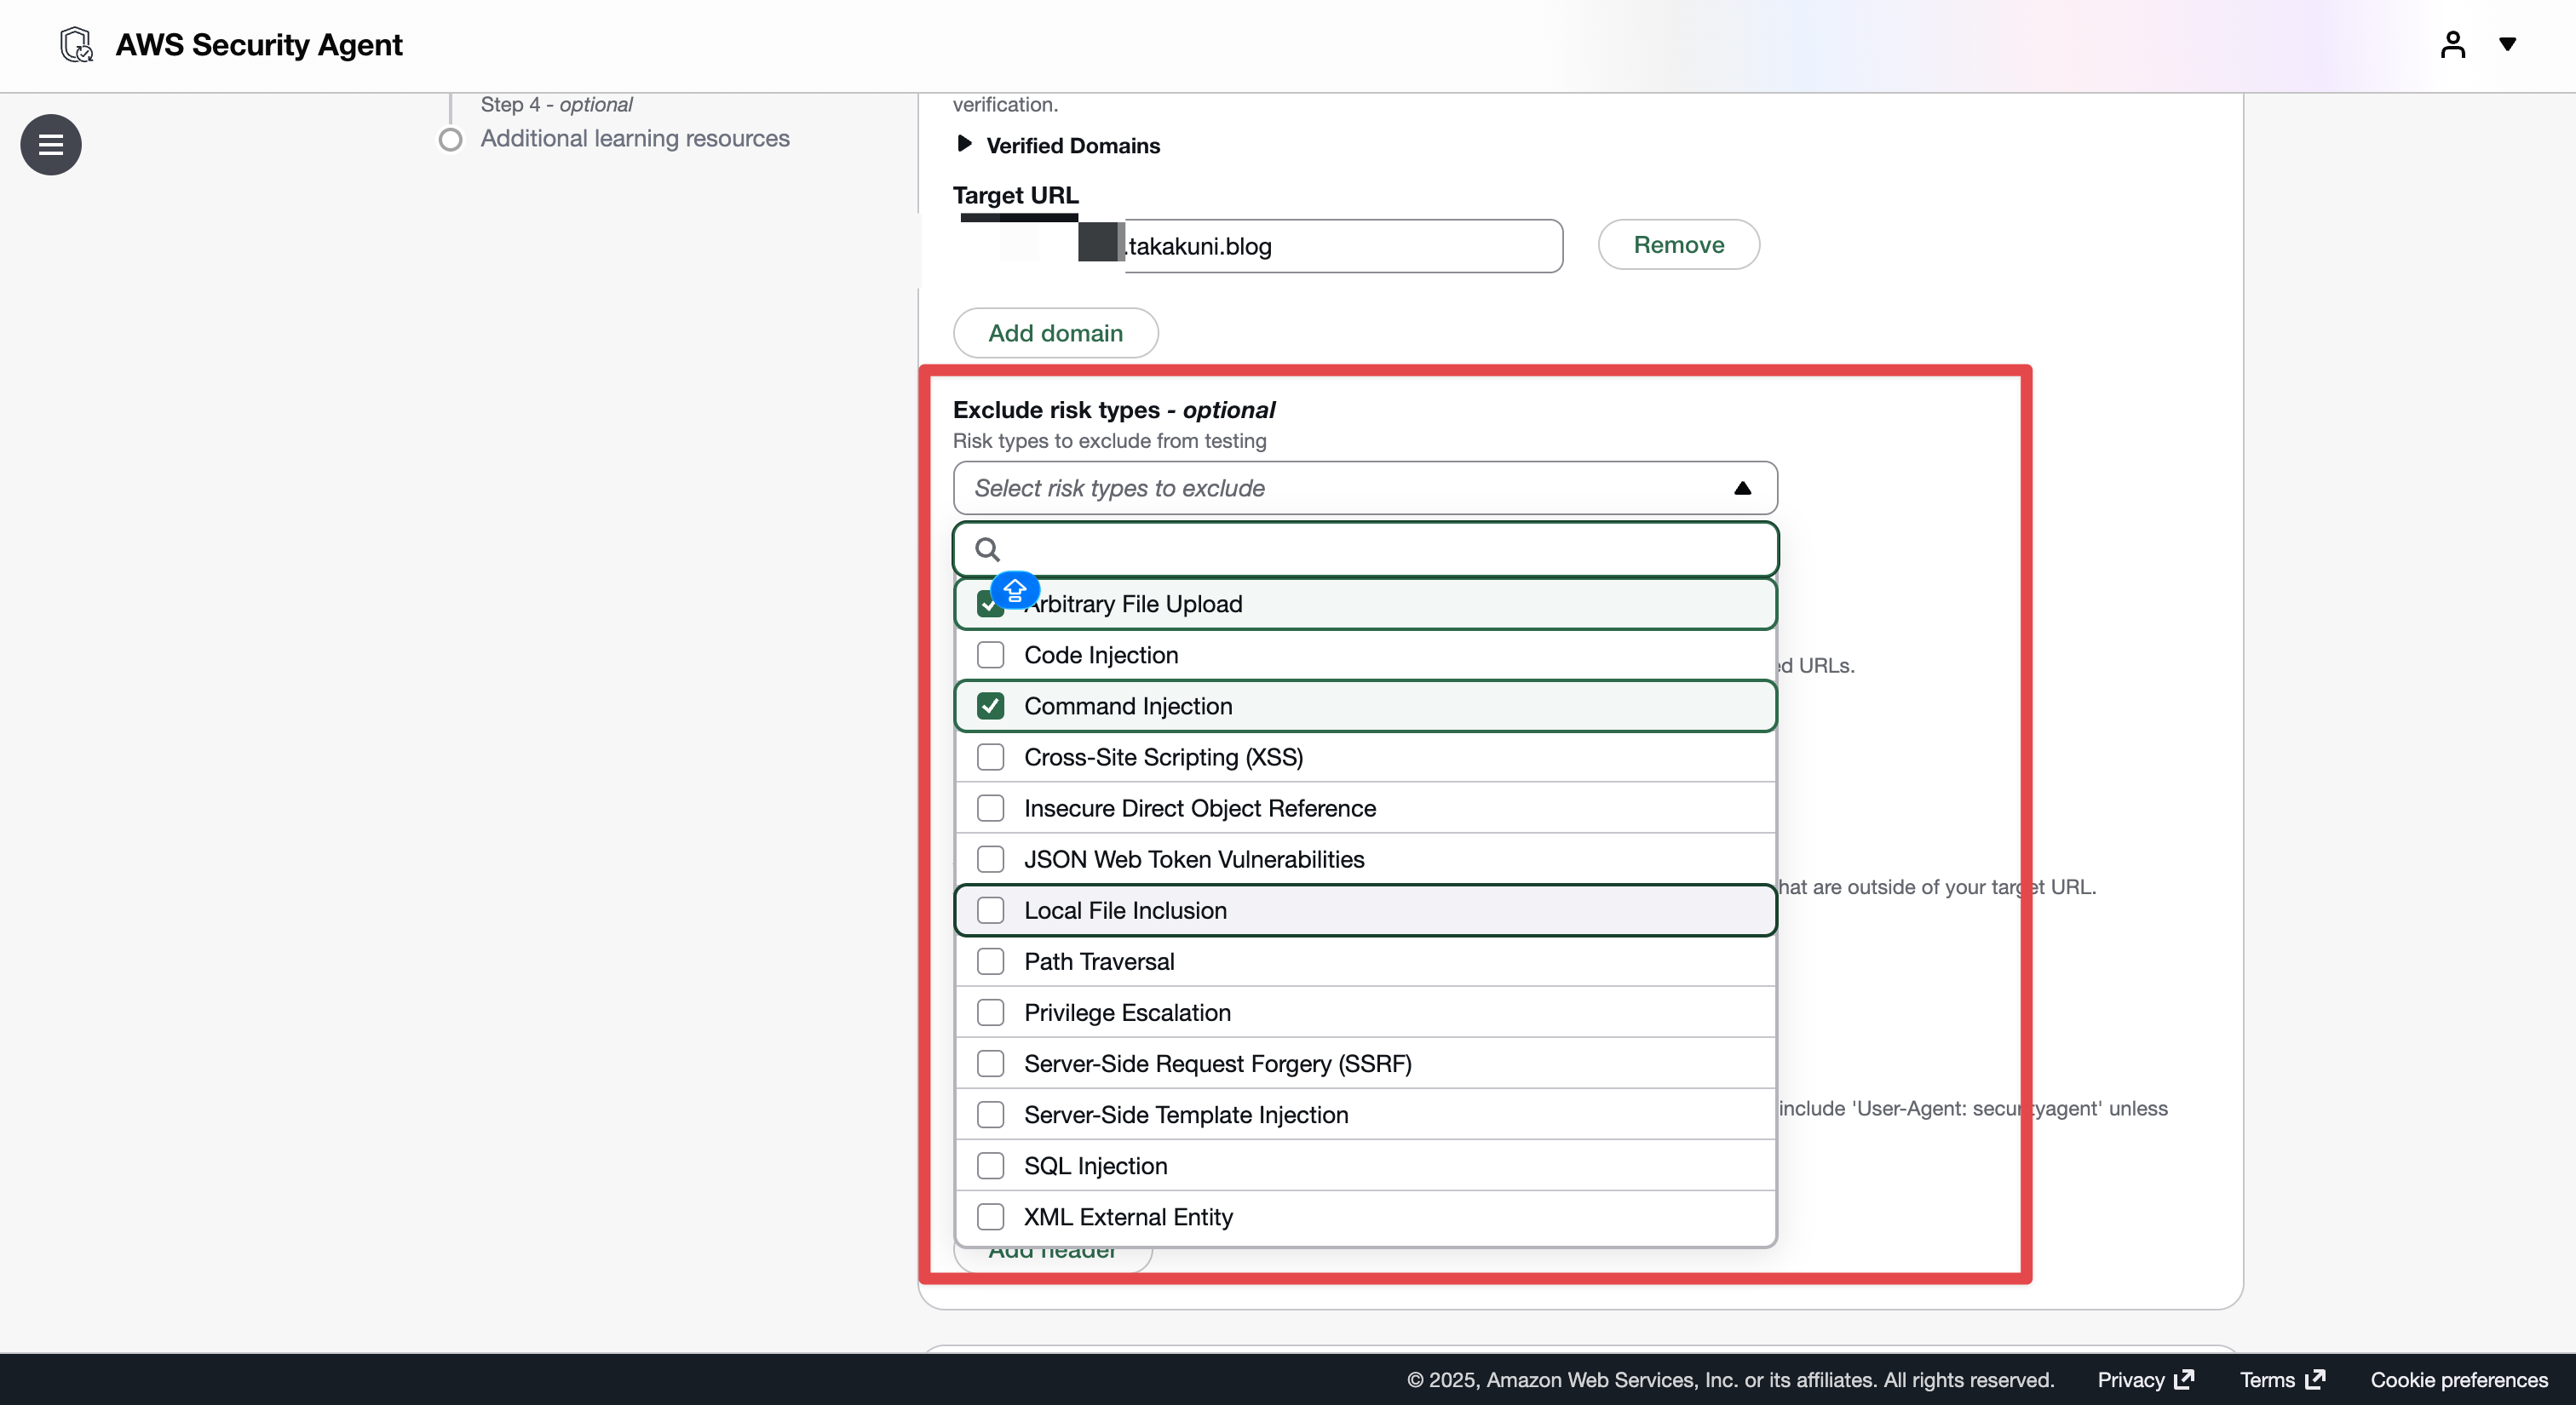Image resolution: width=2576 pixels, height=1405 pixels.
Task: Collapse the risk types dropdown arrow
Action: point(1742,489)
